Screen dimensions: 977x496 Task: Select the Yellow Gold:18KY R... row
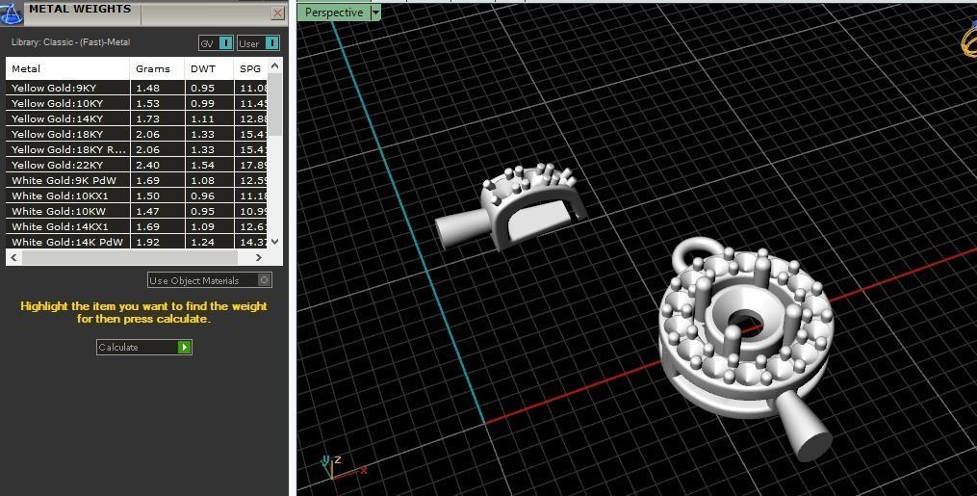click(137, 149)
